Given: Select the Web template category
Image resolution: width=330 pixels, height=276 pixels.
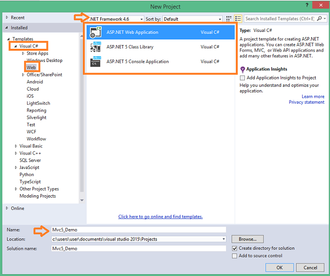Looking at the screenshot, I should 31,68.
